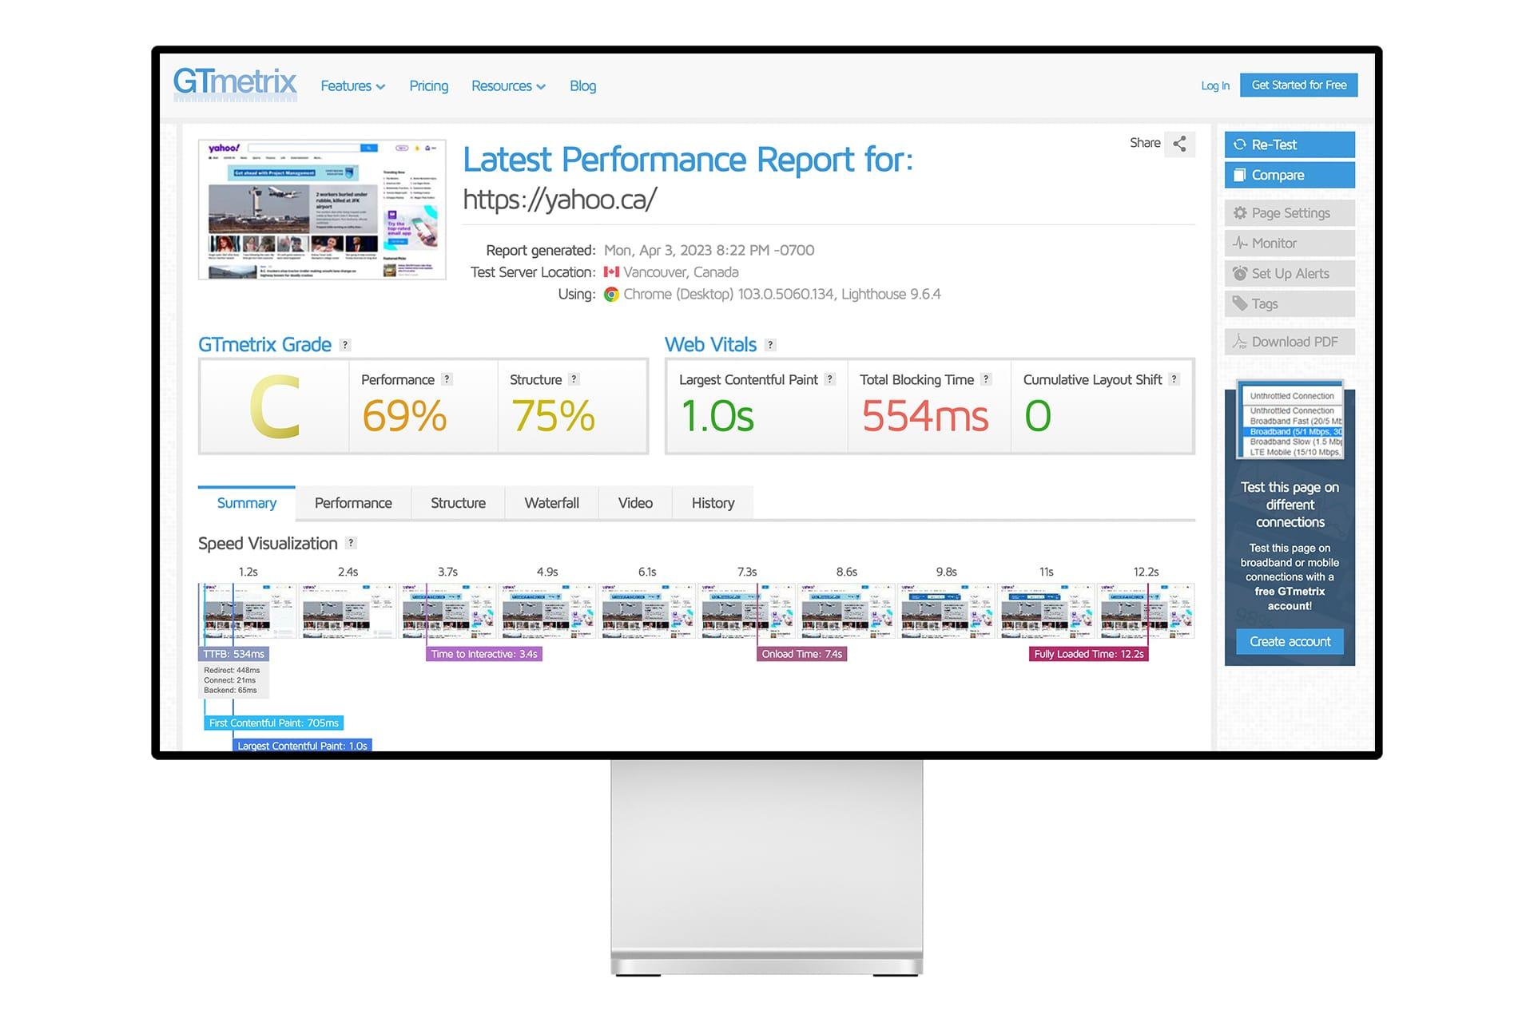Open the Blog link
1534x1022 pixels.
(582, 86)
